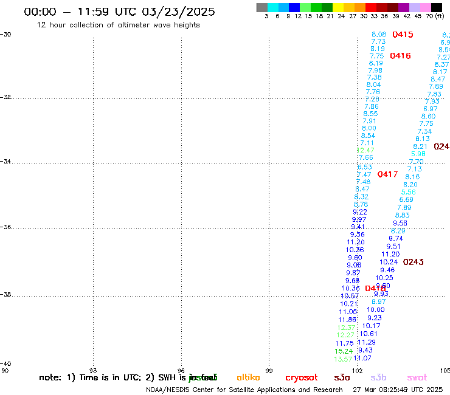
Task: Click the green wave height value 12.47
Action: (365, 150)
